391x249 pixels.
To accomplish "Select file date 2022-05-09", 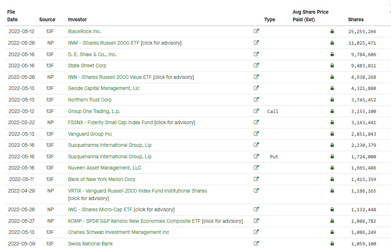I will [22, 244].
